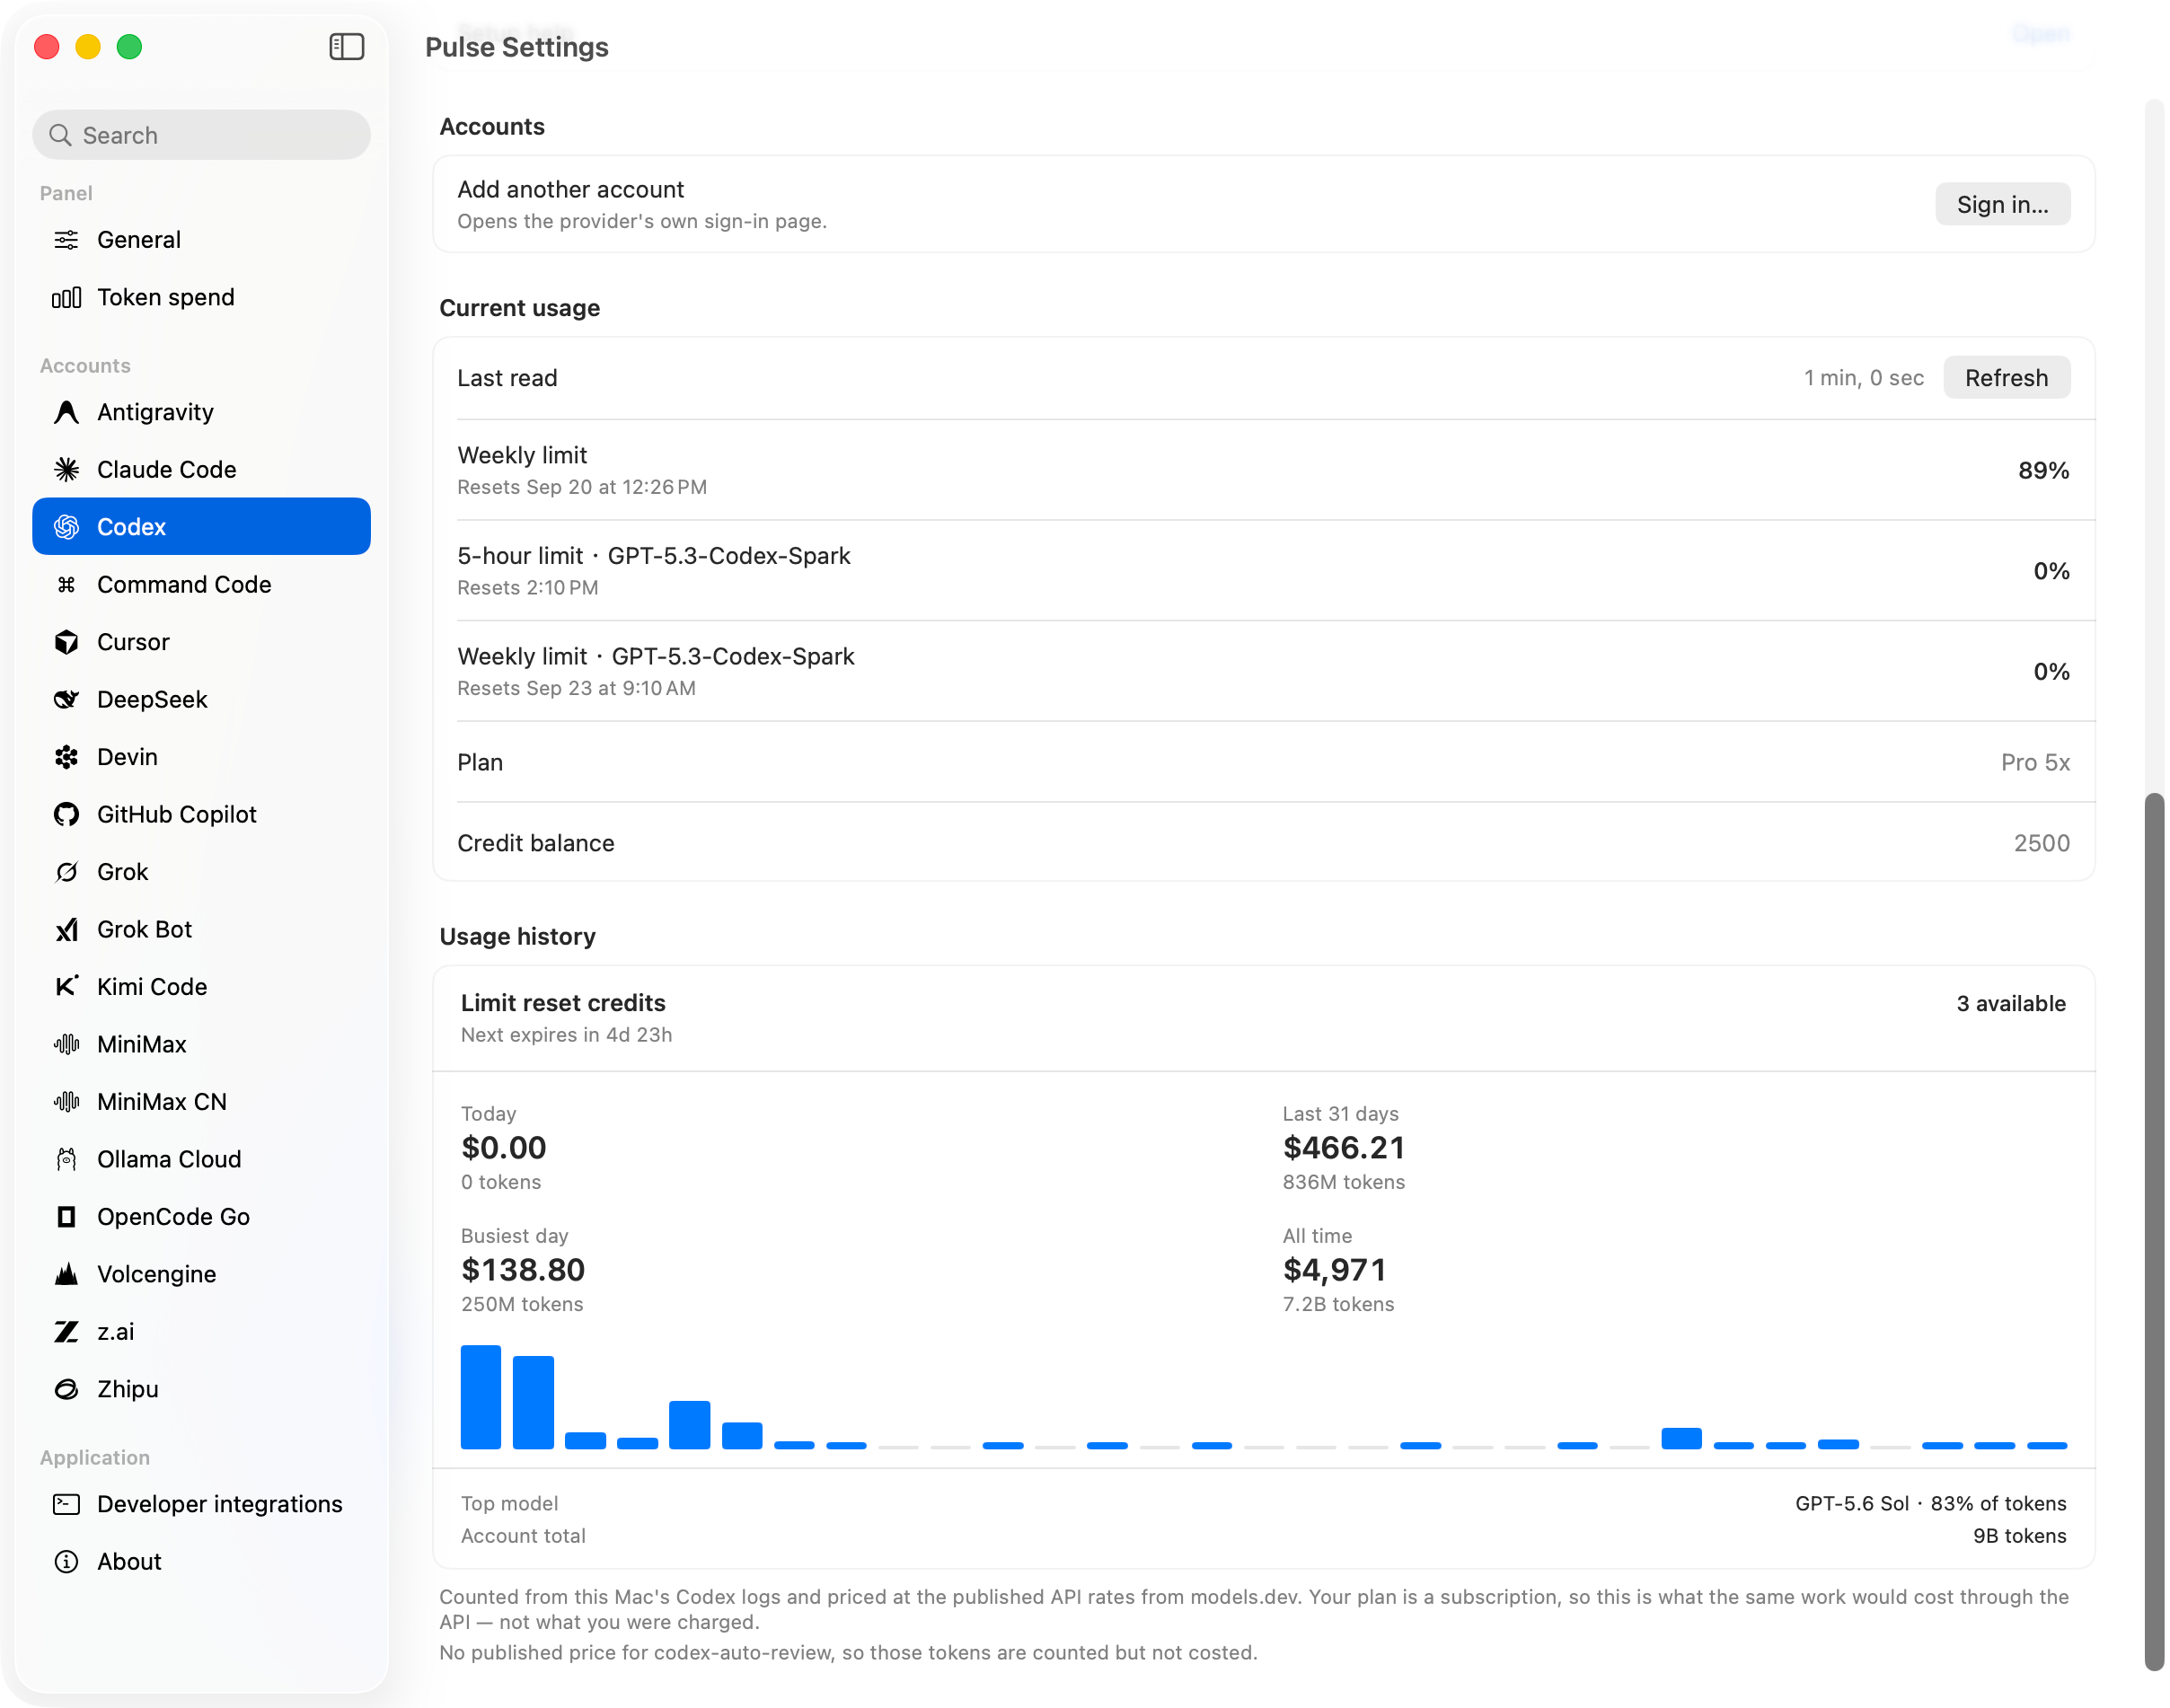Open the General panel
Image resolution: width=2170 pixels, height=1708 pixels.
click(201, 240)
